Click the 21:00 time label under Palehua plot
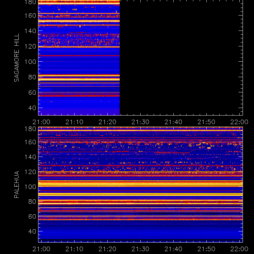This screenshot has height=254, width=254. click(41, 249)
